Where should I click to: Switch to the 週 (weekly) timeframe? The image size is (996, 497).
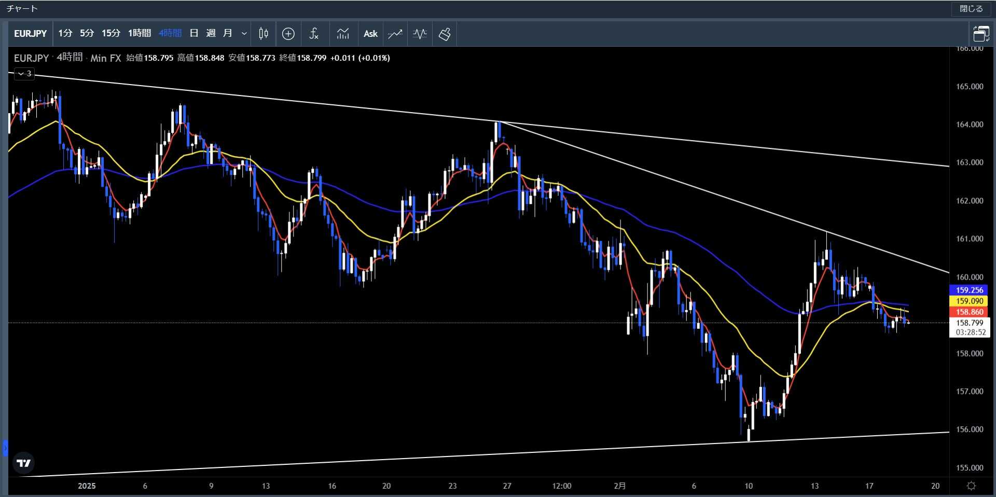pos(211,34)
